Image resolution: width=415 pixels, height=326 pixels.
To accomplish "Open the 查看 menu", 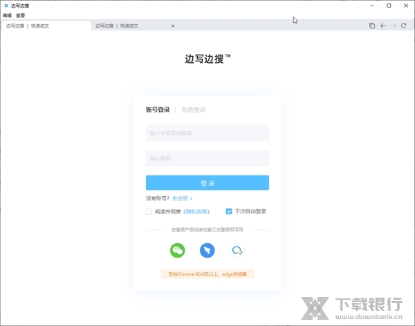I will (20, 15).
